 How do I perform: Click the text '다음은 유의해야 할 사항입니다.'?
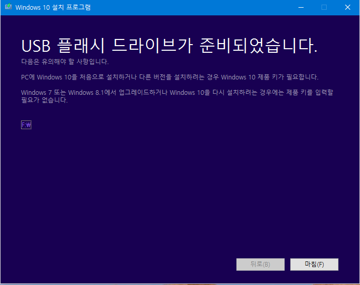(65, 62)
